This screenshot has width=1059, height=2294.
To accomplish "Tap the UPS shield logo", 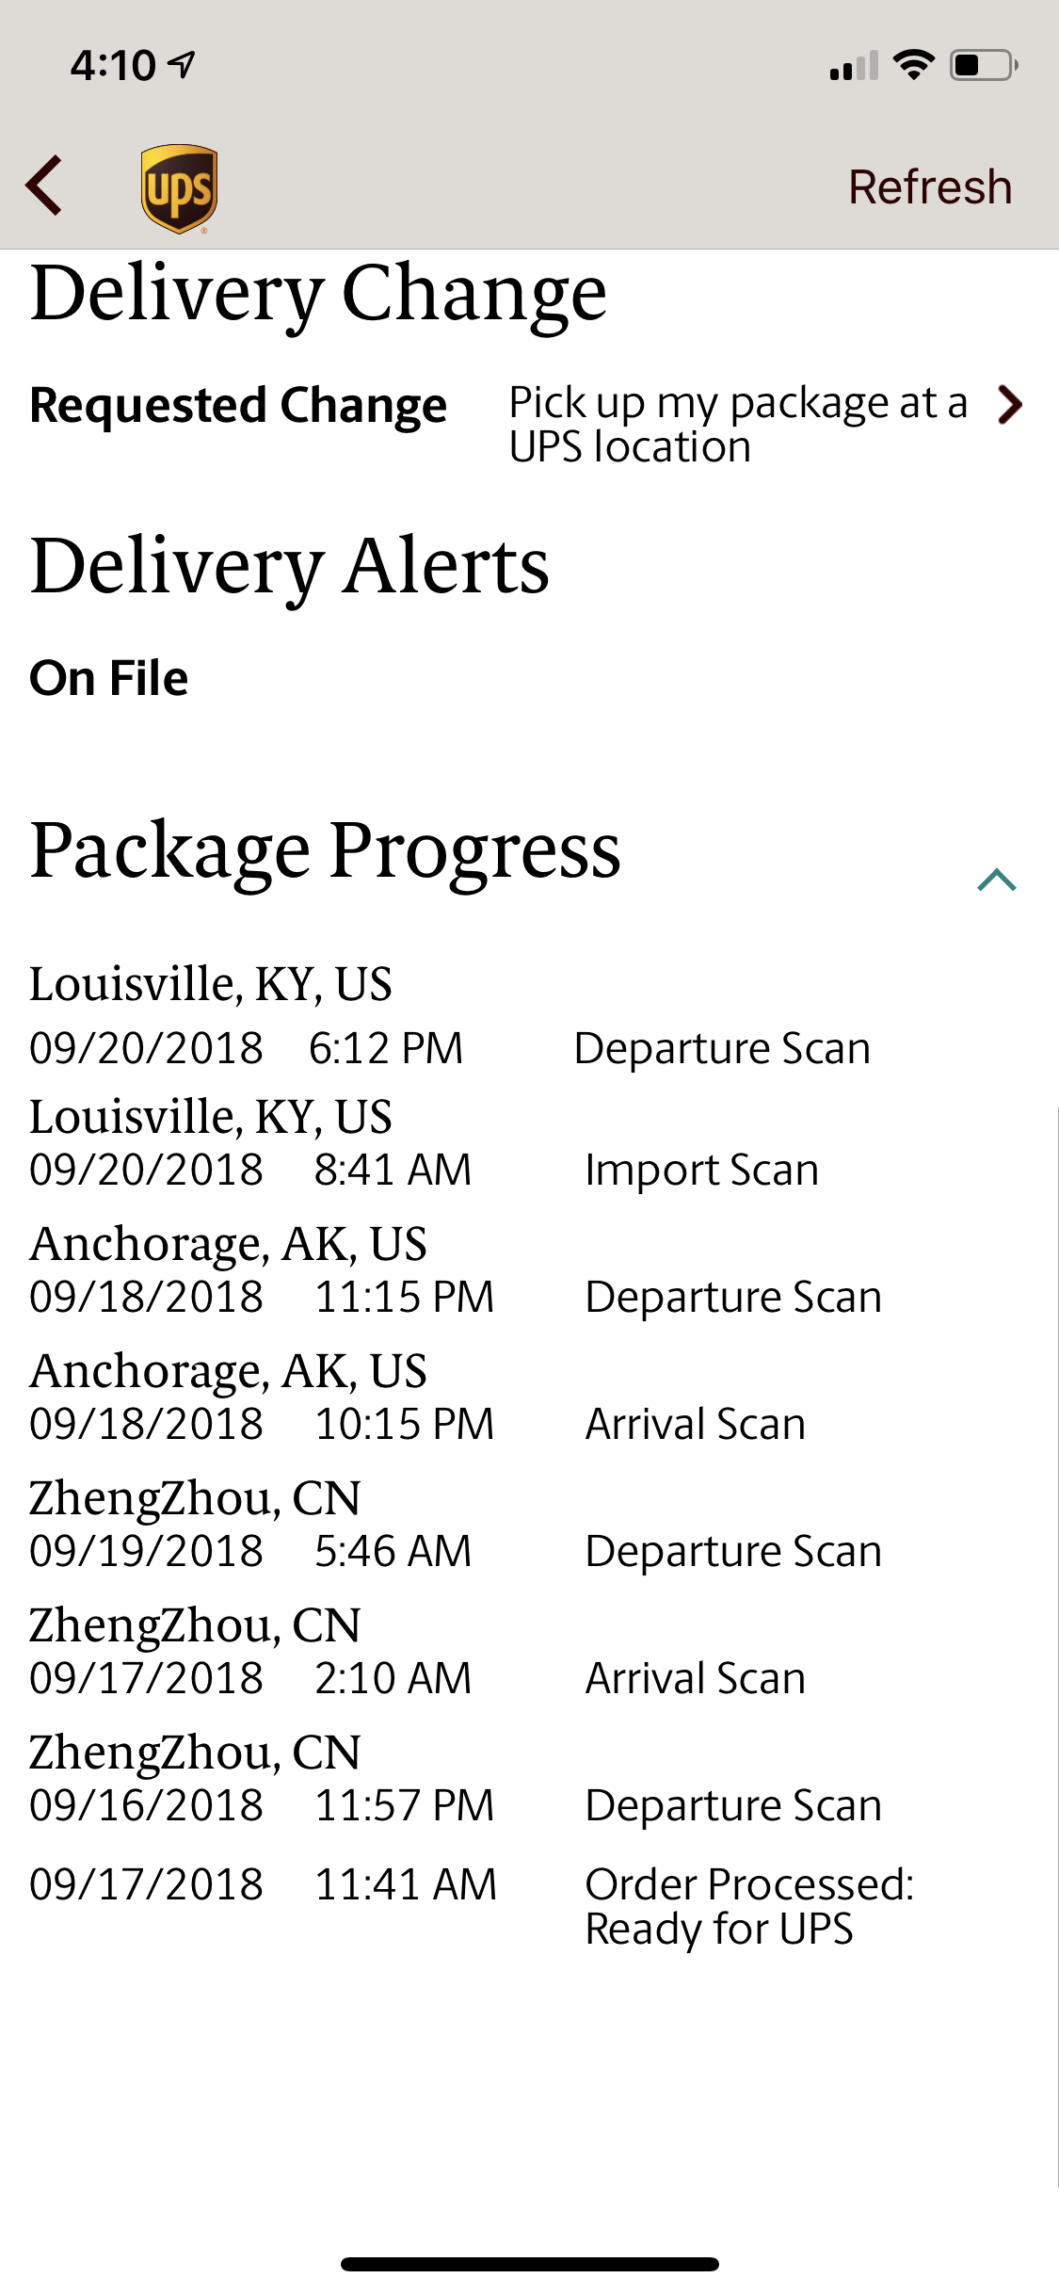I will pos(179,188).
